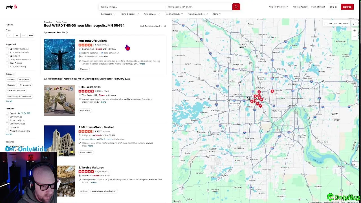361x203 pixels.
Task: Select the $ price filter
Action: pyautogui.click(x=10, y=36)
